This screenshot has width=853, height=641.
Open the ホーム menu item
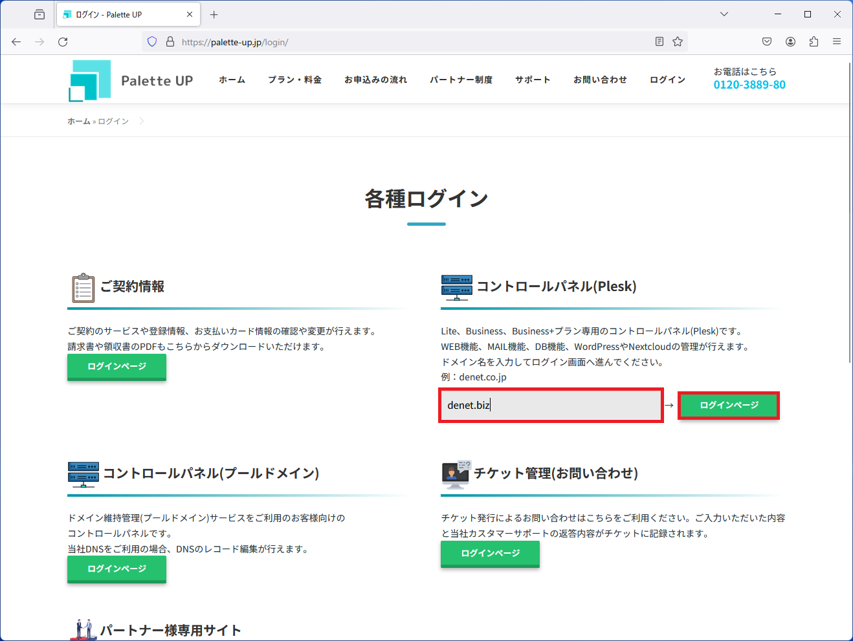232,80
